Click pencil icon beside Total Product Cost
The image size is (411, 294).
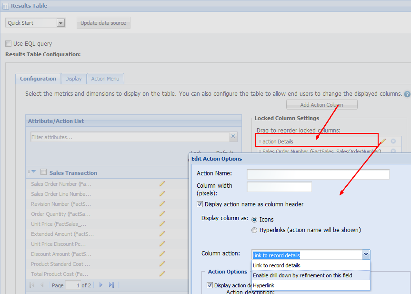coord(162,274)
